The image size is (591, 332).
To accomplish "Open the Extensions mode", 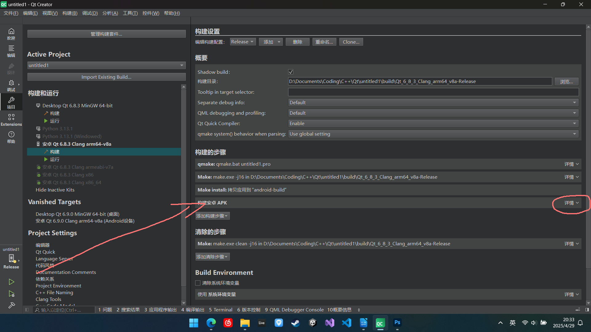I will point(11,120).
